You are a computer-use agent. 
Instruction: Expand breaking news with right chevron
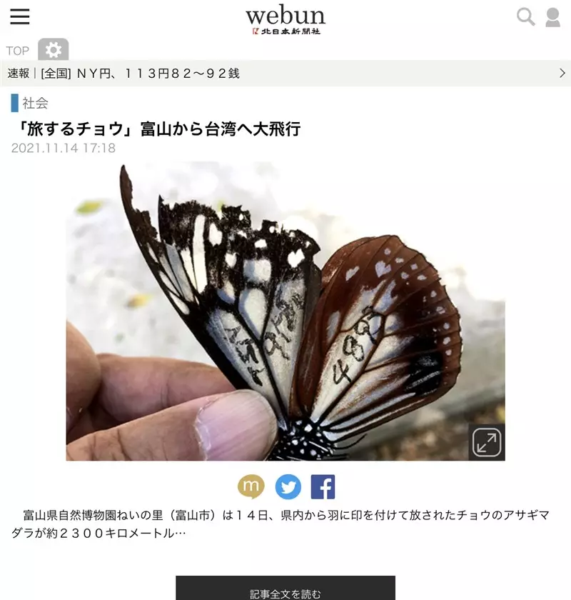click(x=562, y=73)
